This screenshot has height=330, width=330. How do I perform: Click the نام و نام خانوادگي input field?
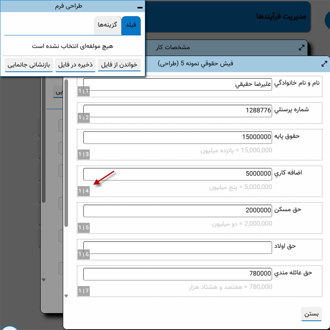[x=177, y=84]
